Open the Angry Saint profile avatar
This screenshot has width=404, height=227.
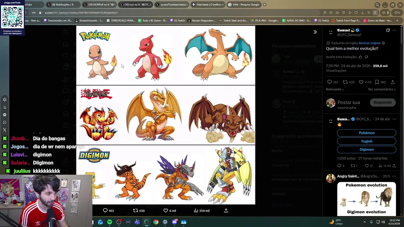tap(330, 178)
